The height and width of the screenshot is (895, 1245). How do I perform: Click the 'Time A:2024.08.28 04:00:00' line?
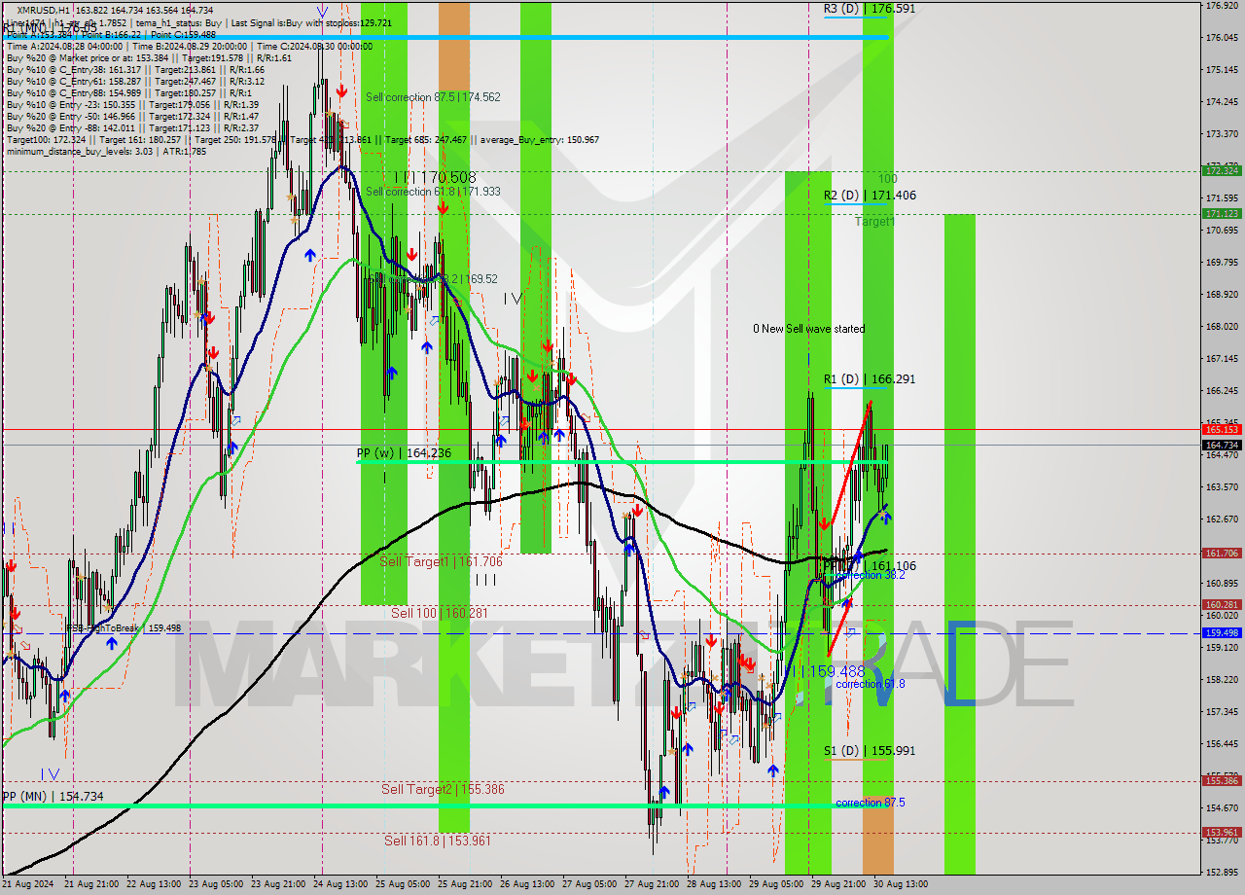point(189,46)
